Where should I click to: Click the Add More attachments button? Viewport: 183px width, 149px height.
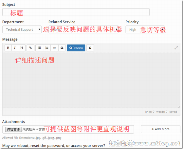click(160, 129)
